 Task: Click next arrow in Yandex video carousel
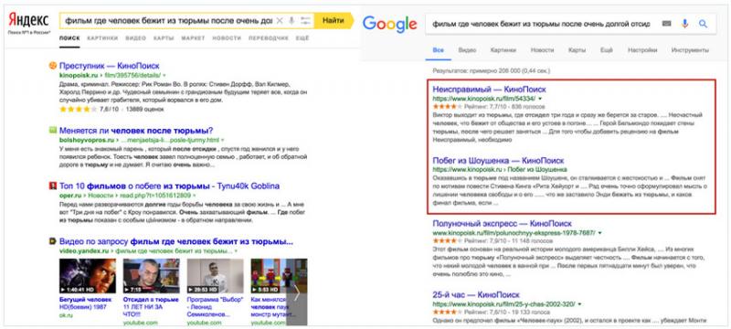click(296, 292)
